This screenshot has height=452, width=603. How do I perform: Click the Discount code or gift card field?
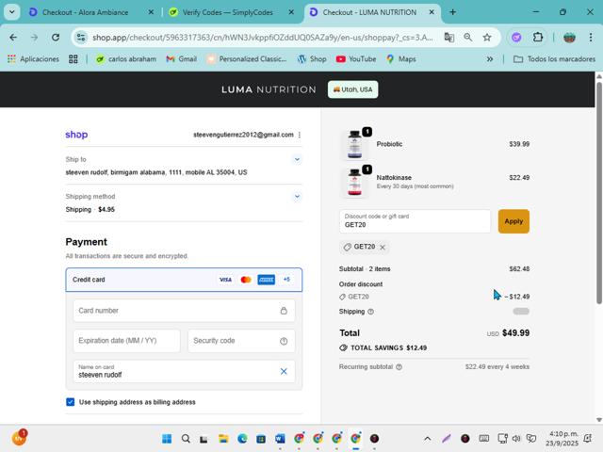(415, 221)
